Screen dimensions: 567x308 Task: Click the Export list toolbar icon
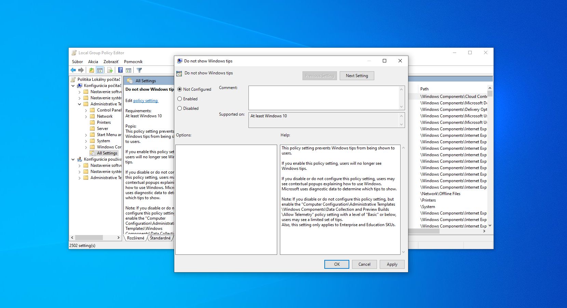[x=110, y=70]
